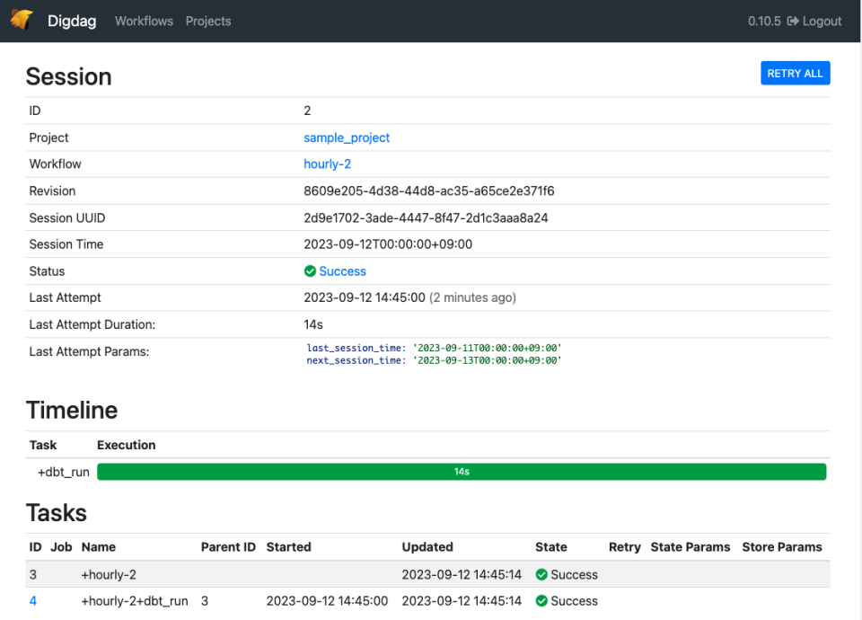862x620 pixels.
Task: Click the State column header
Action: [x=551, y=546]
